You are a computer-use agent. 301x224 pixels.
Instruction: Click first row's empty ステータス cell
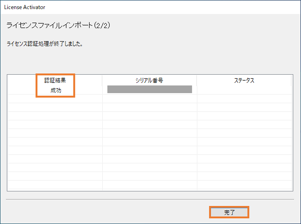click(244, 90)
